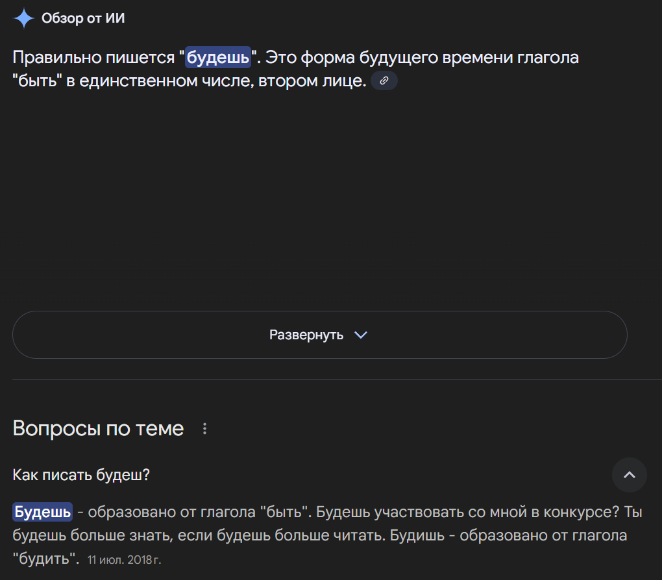This screenshot has height=580, width=662.
Task: Click the "Обзор от ИИ" header label
Action: [x=83, y=18]
